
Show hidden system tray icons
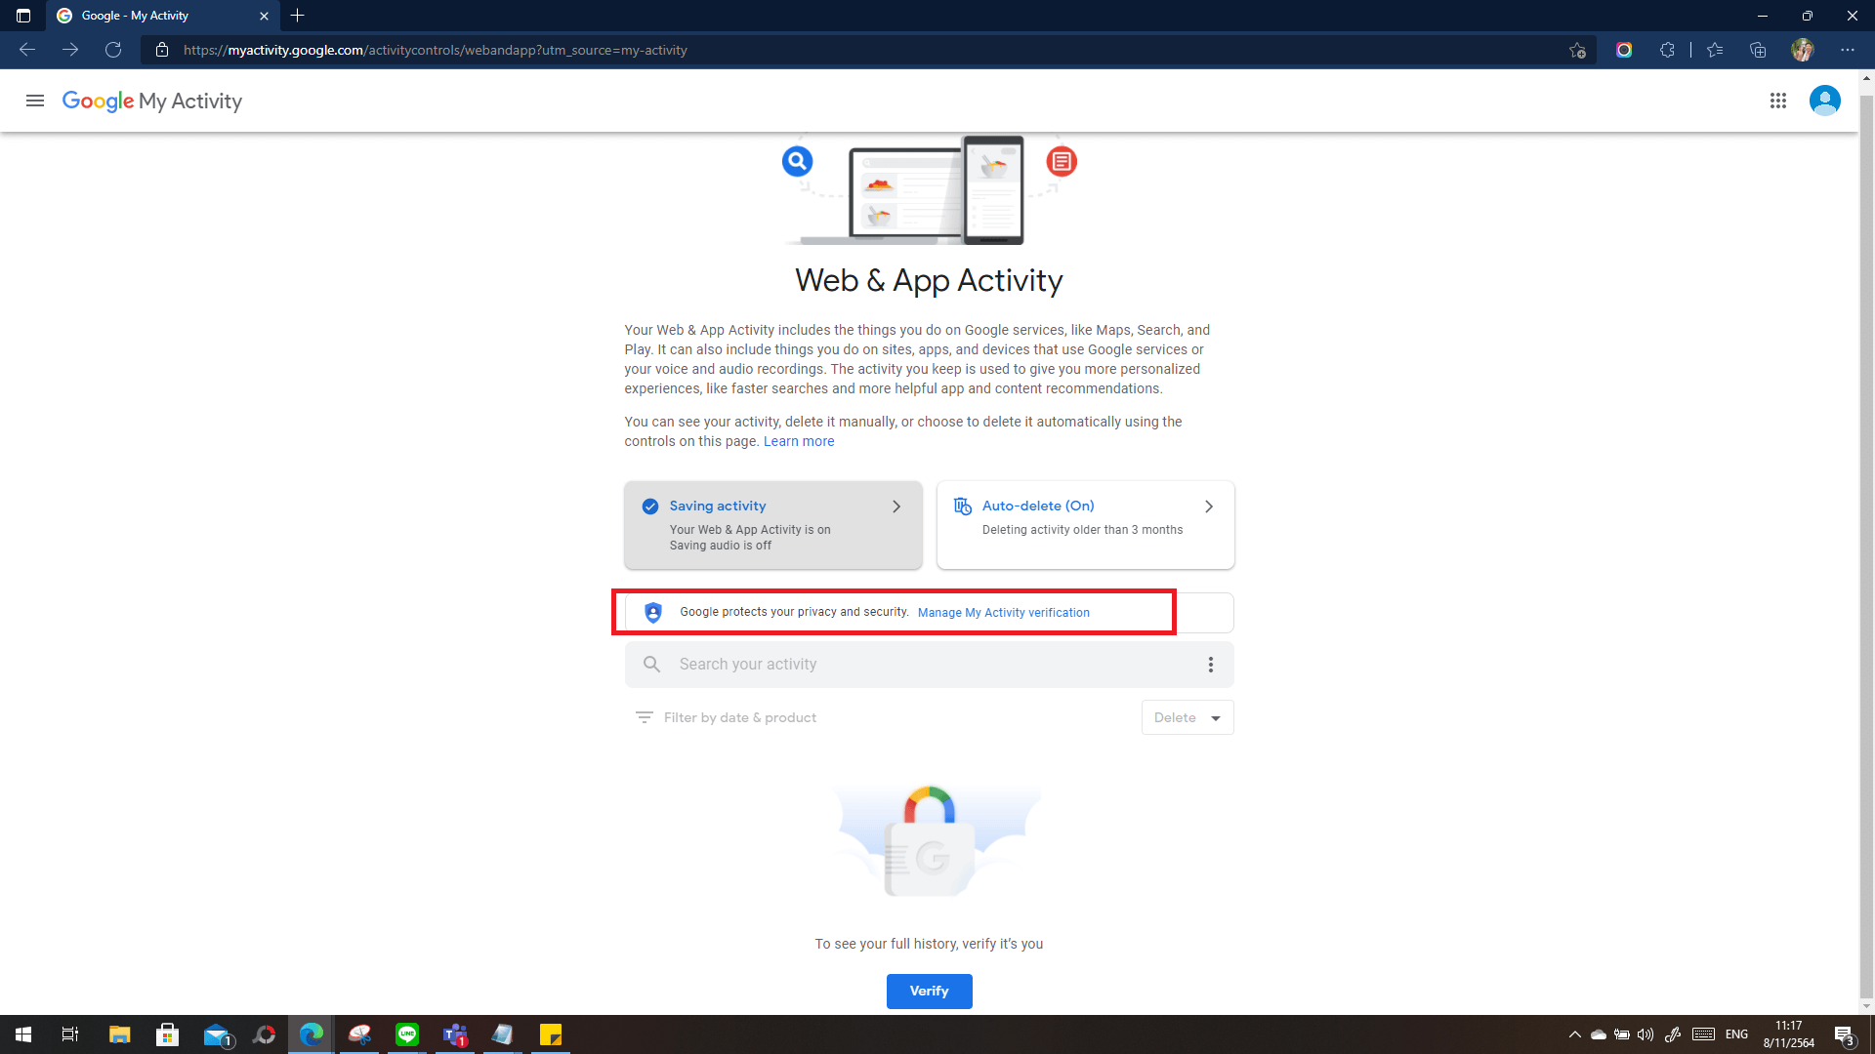pos(1574,1034)
